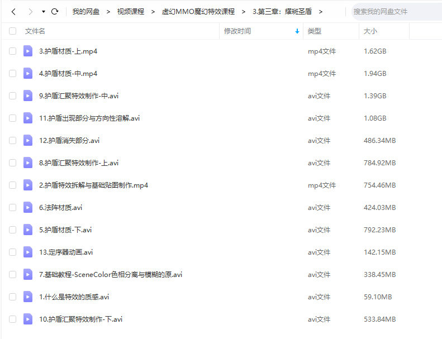Sort by the 大小 column header
Viewport: 442px width, 339px height.
(369, 31)
